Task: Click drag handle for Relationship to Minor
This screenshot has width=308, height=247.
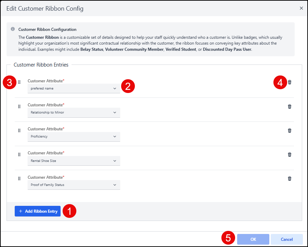Action: point(19,106)
